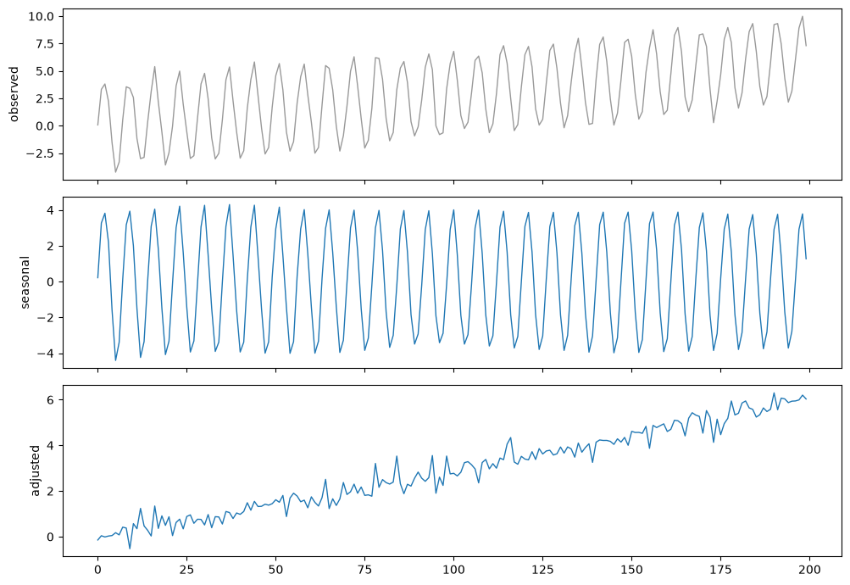Click the "5.0" tick on observed axis
The height and width of the screenshot is (585, 850).
(44, 71)
